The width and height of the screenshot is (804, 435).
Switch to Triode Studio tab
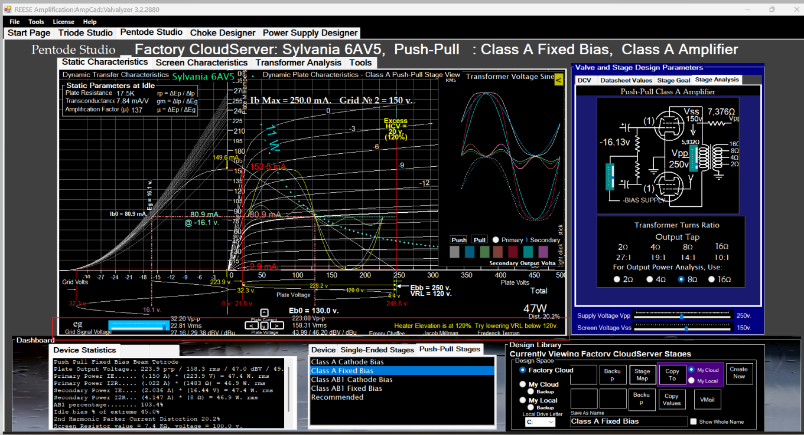coord(86,33)
